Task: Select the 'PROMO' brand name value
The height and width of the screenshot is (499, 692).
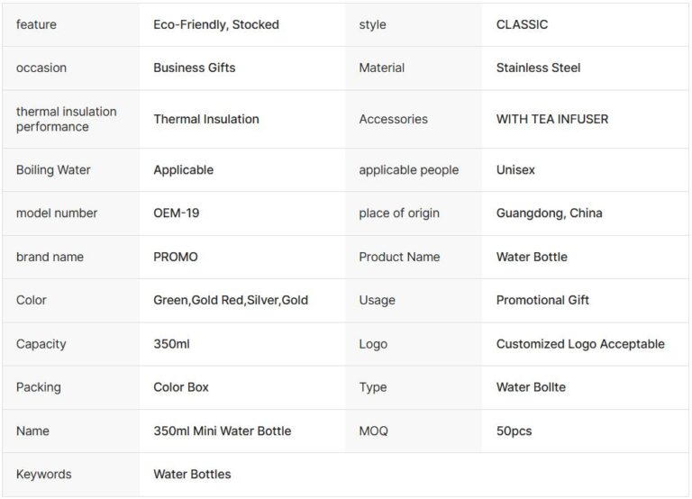Action: (176, 257)
